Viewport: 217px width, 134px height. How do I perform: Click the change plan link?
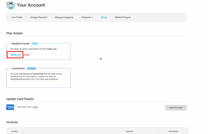click(x=16, y=55)
